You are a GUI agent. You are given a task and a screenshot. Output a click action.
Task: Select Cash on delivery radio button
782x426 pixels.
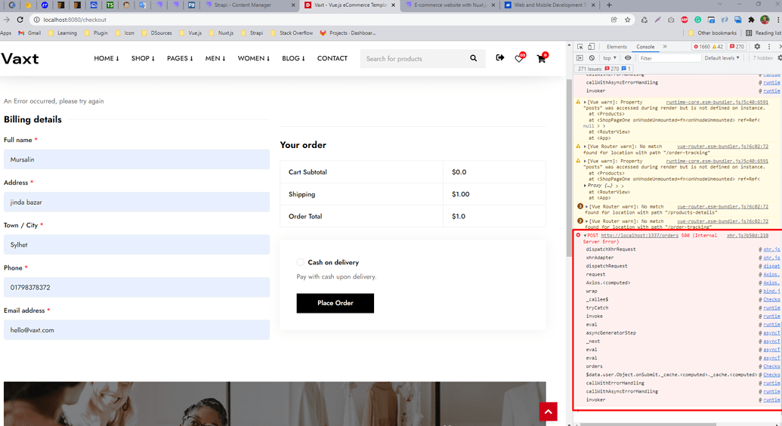coord(300,262)
